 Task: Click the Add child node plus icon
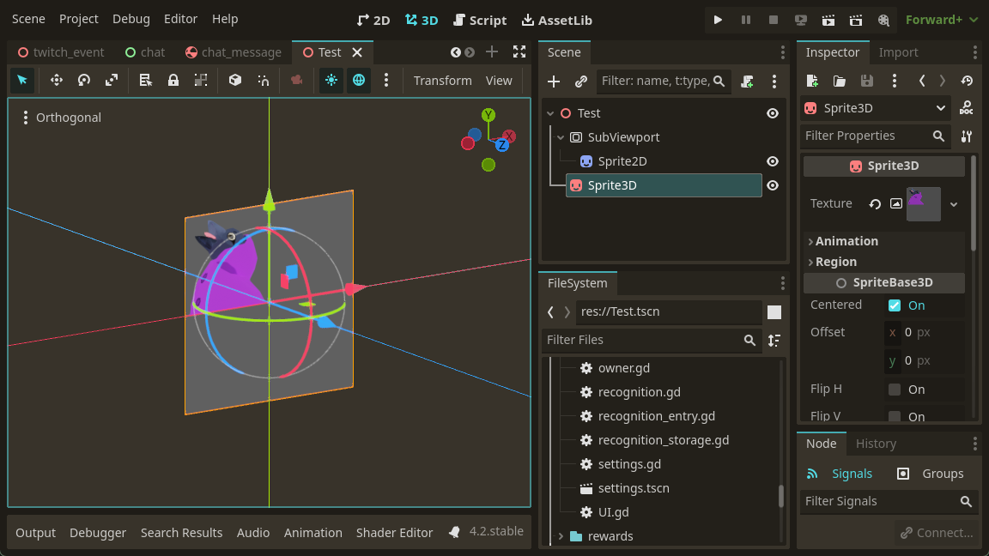pyautogui.click(x=554, y=82)
